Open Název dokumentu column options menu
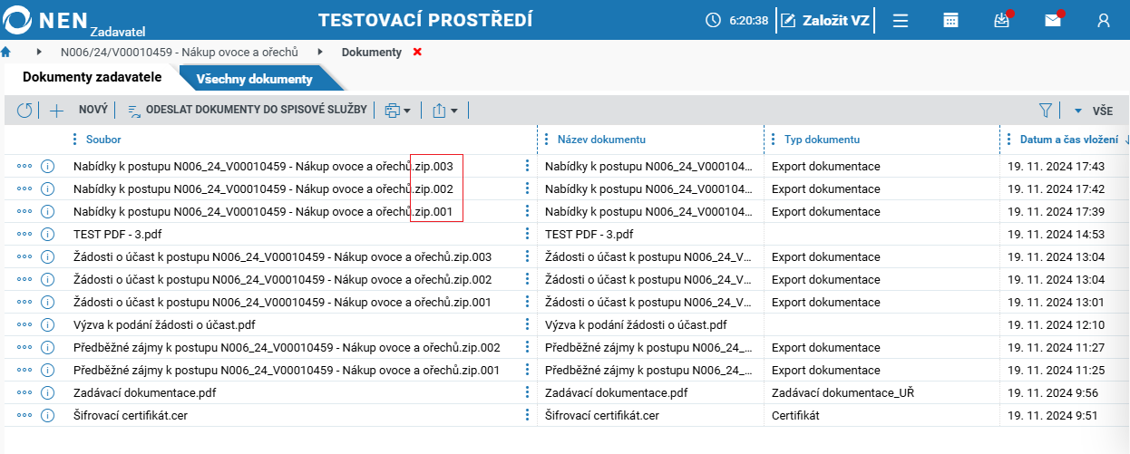1130x454 pixels. pos(547,140)
